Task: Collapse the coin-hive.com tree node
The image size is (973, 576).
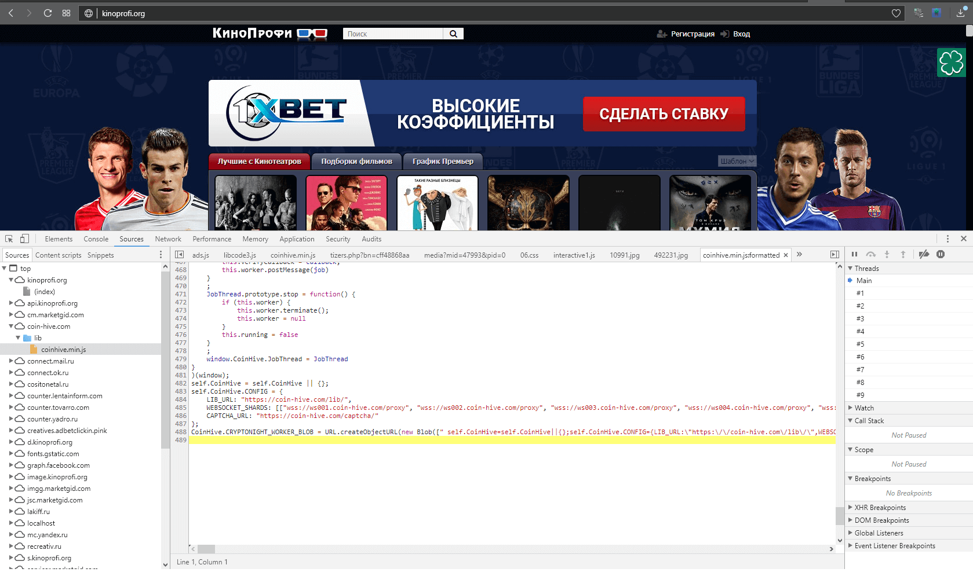Action: [x=11, y=326]
